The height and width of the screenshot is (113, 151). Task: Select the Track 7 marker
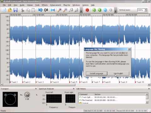(x=96, y=82)
